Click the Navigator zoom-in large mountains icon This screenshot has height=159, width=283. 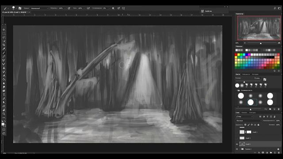[x=279, y=43]
